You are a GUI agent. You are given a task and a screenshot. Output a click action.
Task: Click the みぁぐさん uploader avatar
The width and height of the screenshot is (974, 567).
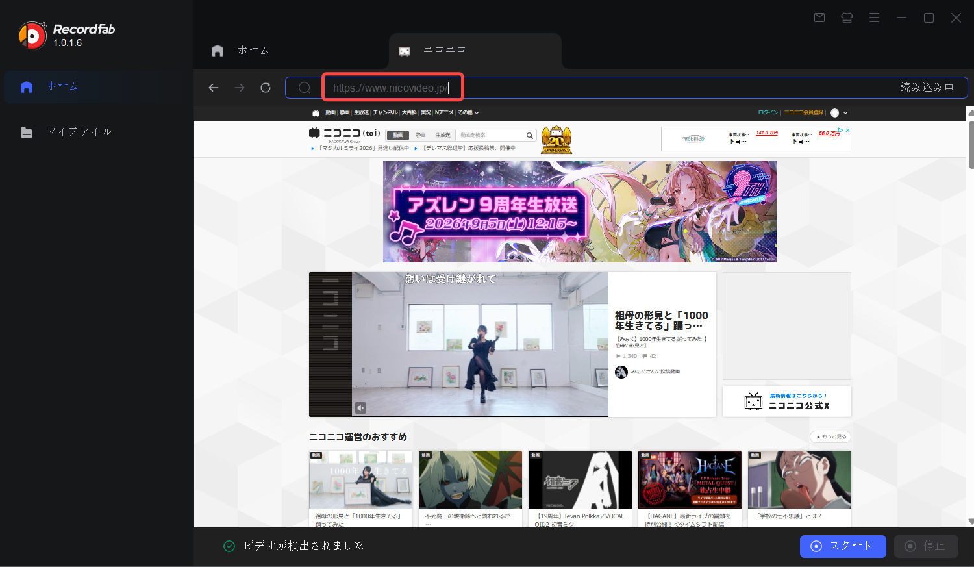click(621, 372)
